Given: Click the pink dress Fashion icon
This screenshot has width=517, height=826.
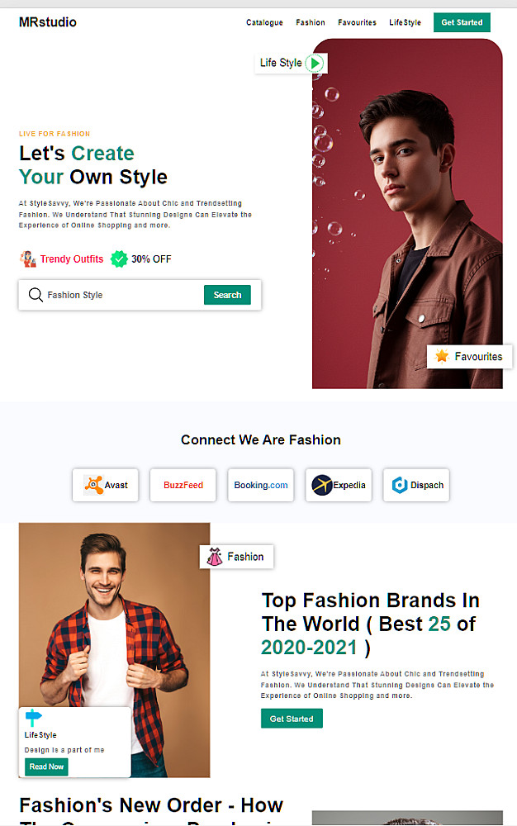Looking at the screenshot, I should click(214, 557).
